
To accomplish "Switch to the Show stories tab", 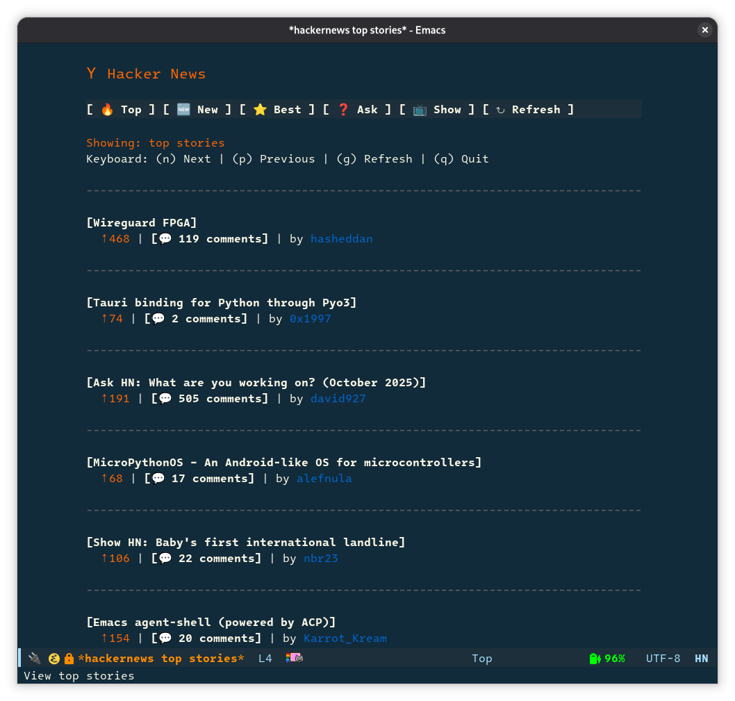I will point(447,109).
